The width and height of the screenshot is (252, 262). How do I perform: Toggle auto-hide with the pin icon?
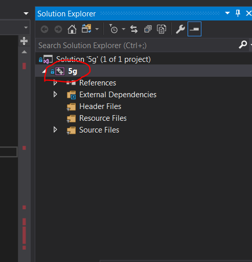[x=238, y=13]
